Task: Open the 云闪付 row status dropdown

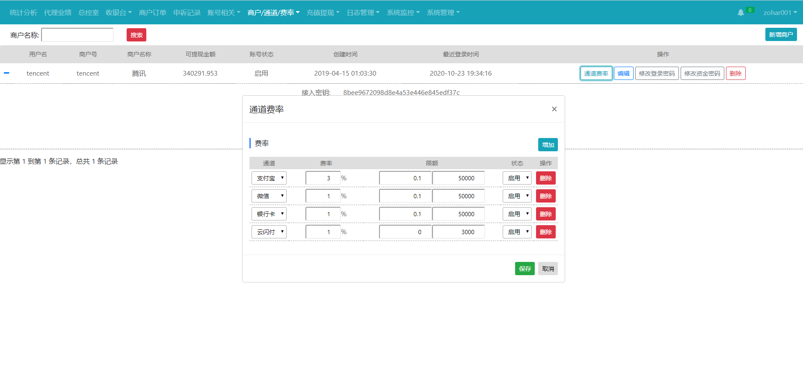Action: (517, 232)
